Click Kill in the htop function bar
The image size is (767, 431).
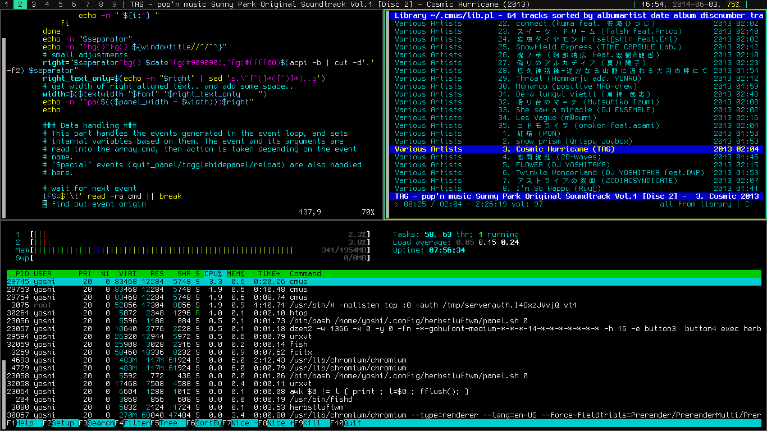click(312, 423)
